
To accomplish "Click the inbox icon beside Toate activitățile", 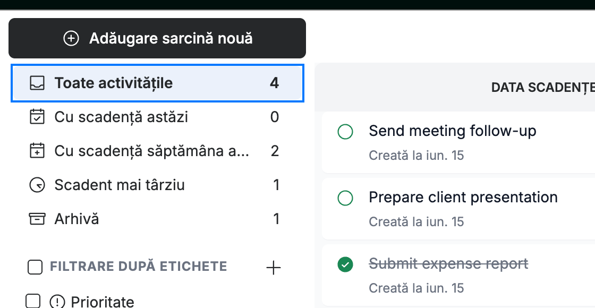I will tap(37, 83).
